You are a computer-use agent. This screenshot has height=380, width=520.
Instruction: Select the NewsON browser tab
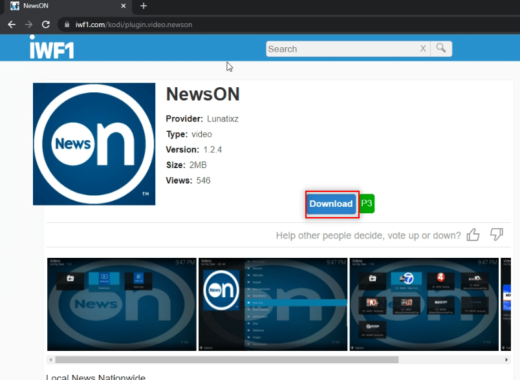67,6
